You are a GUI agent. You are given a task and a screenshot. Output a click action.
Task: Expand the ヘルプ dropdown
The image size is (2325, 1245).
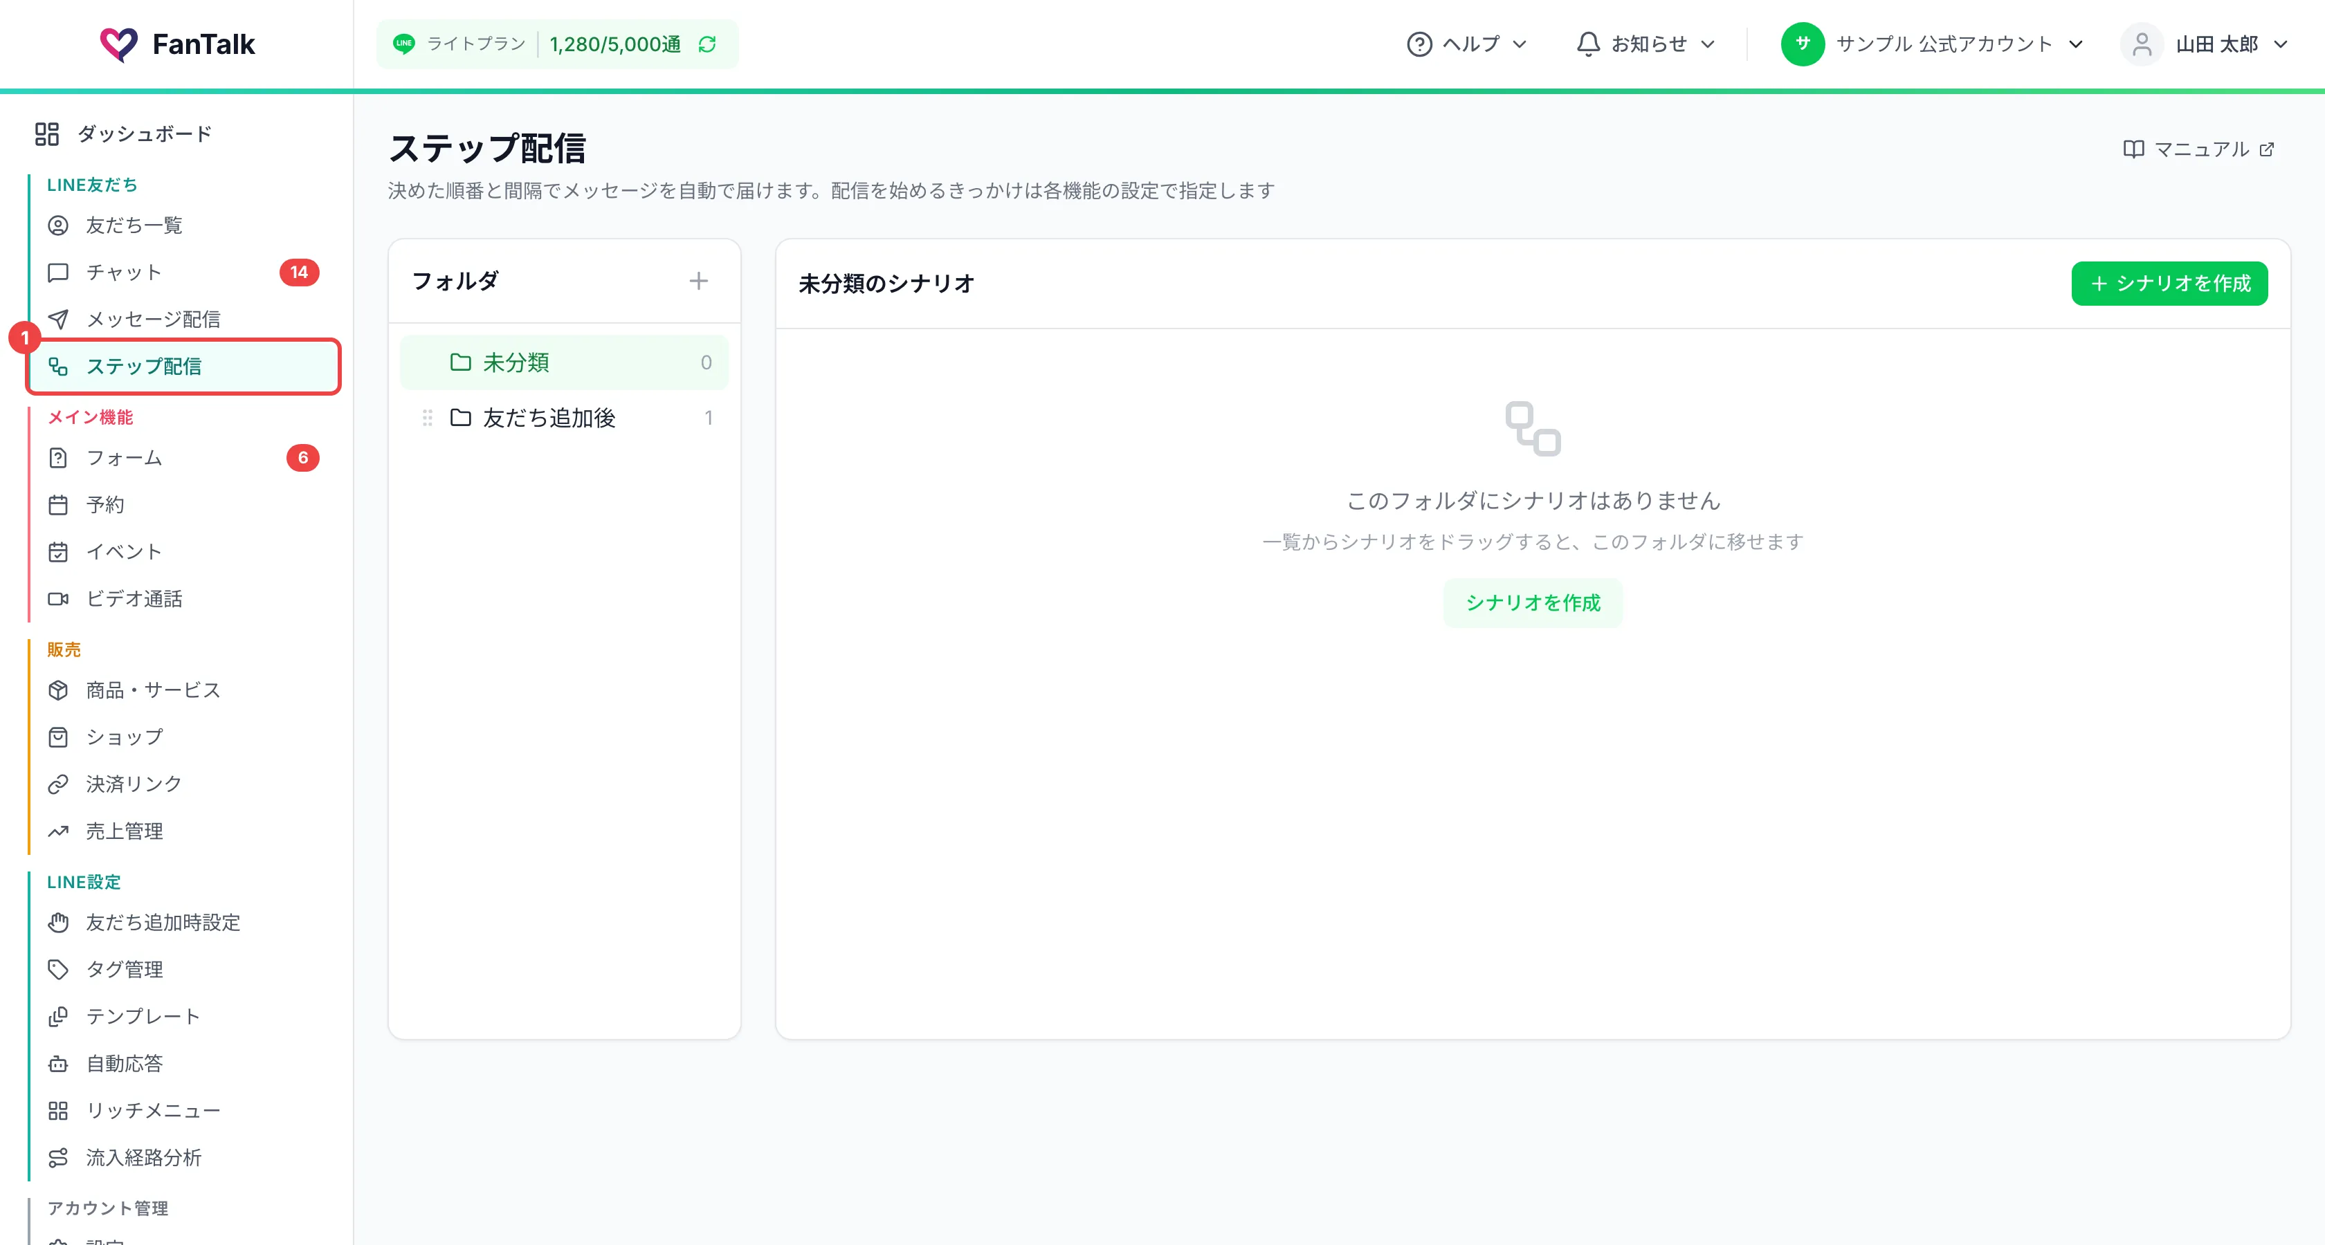(x=1468, y=44)
